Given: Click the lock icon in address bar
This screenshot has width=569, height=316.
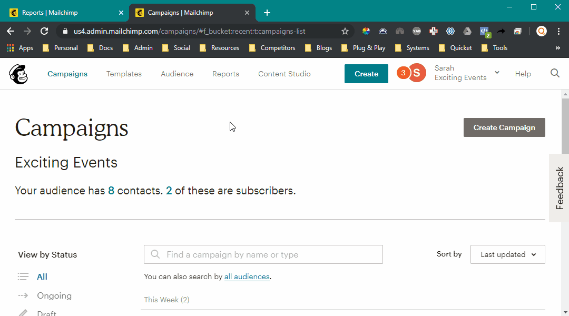Looking at the screenshot, I should [x=65, y=31].
